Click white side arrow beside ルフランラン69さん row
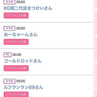Viewport: 97px width, 97px height. pyautogui.click(x=95, y=89)
